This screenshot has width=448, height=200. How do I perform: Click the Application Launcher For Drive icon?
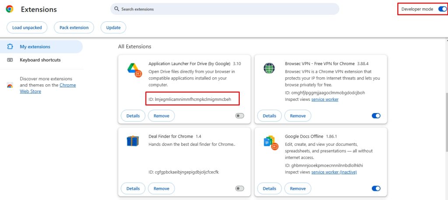click(x=135, y=70)
